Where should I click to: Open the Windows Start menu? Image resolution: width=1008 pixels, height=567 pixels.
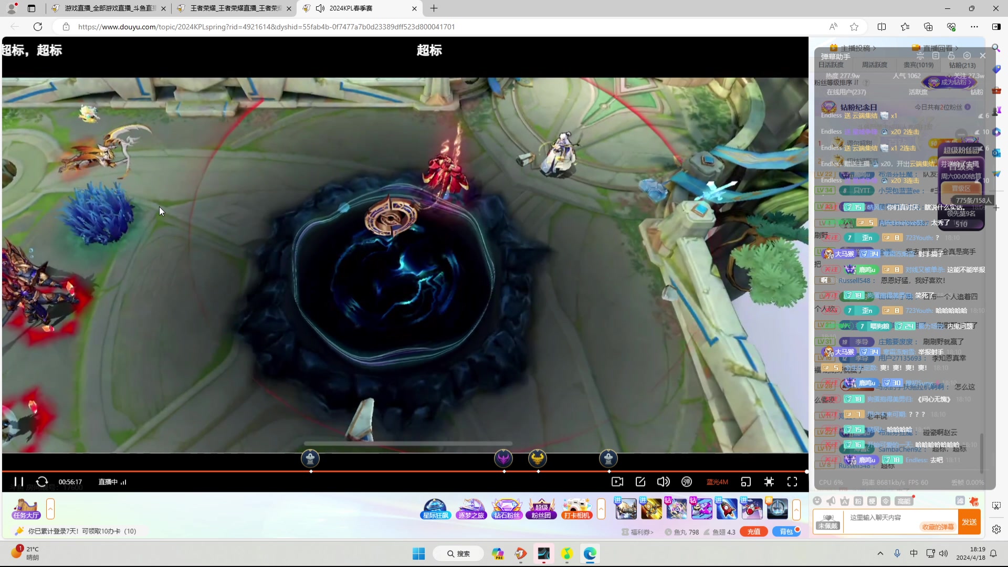point(418,554)
